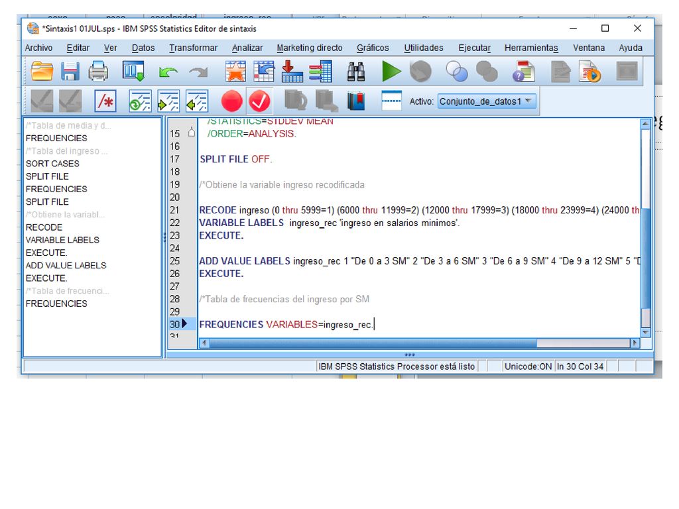Click the 'VARIABLE LABELS ingreso_rec' line in editor
This screenshot has width=679, height=509.
pyautogui.click(x=329, y=223)
